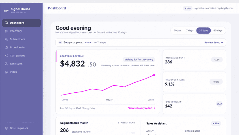This screenshot has height=135, width=239.
Task: Click the Broadcasts megaphone icon
Action: point(6,48)
